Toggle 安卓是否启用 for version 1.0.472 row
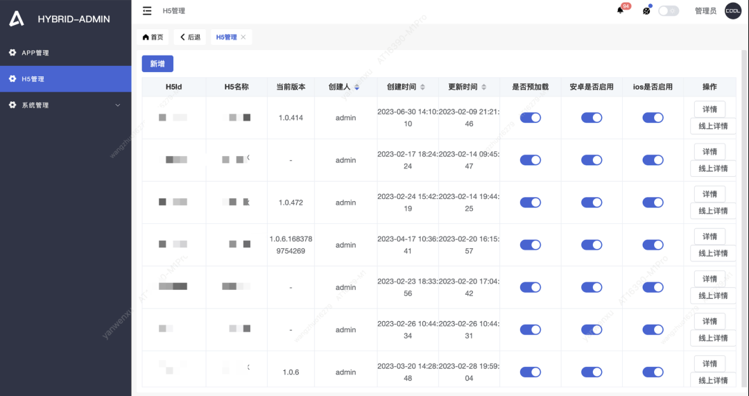The width and height of the screenshot is (749, 396). coord(592,203)
